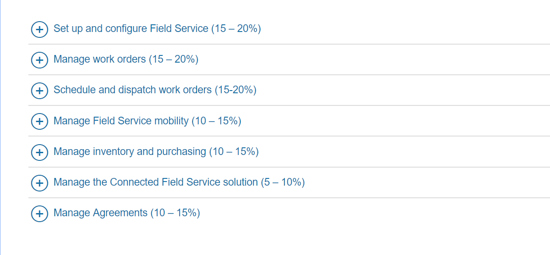550x255 pixels.
Task: Click the plus icon next to Manage work orders
Action: point(40,60)
